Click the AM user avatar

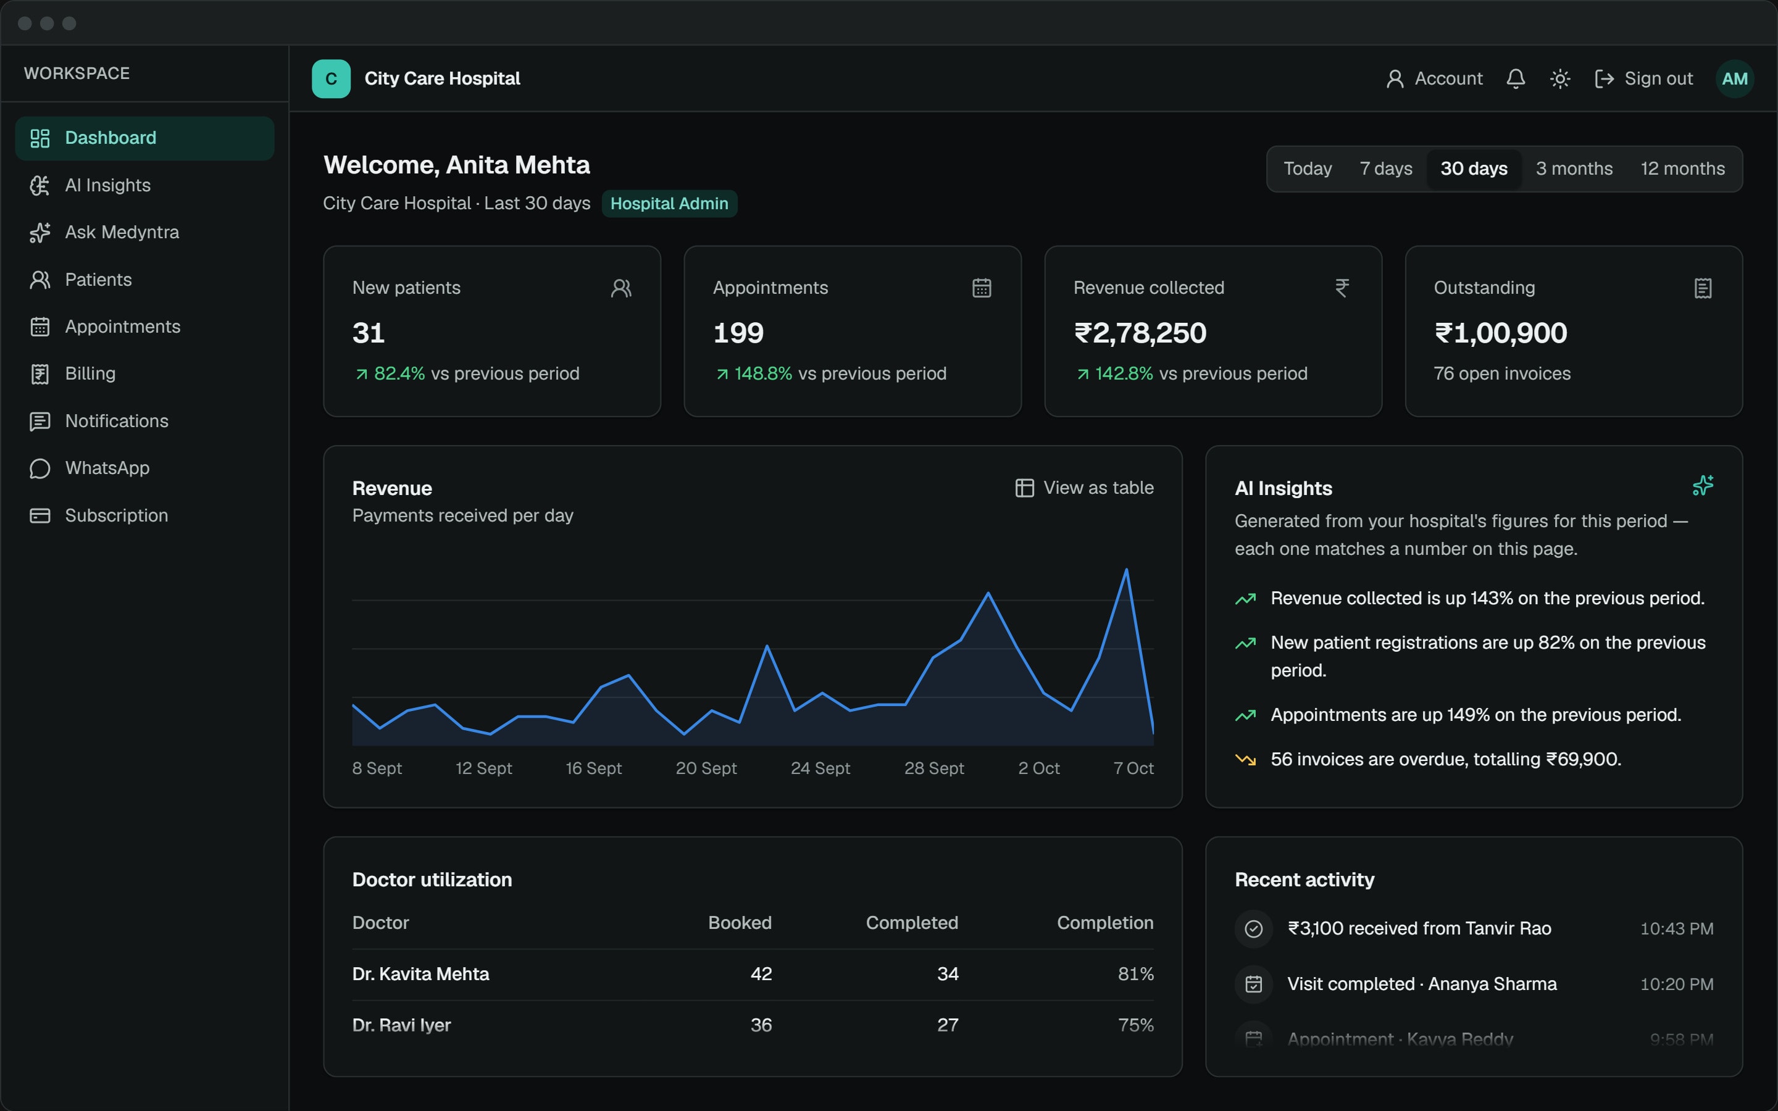tap(1735, 78)
